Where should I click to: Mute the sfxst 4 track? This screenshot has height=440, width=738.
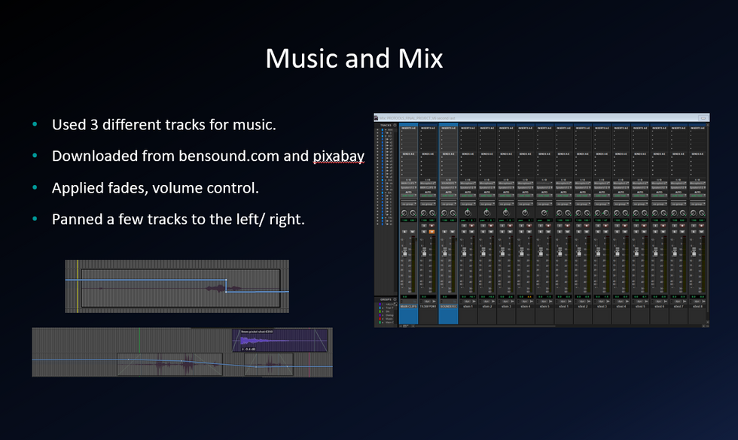625,232
